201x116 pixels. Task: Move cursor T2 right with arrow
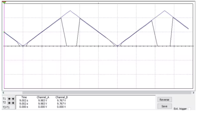[x=13, y=103]
